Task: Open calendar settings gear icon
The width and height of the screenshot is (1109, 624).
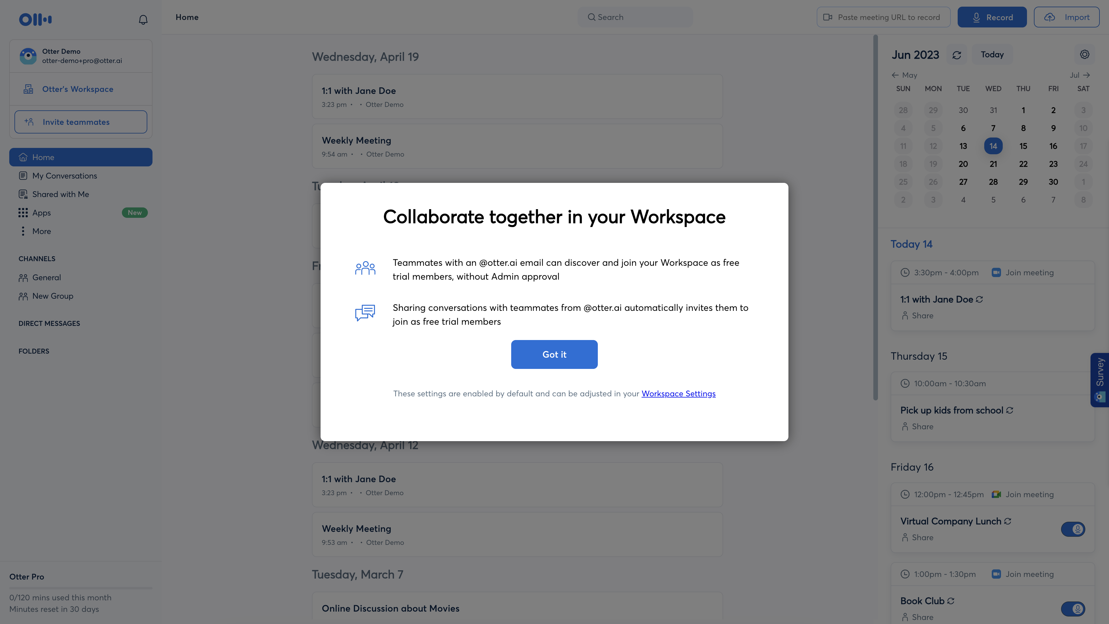Action: click(1084, 54)
